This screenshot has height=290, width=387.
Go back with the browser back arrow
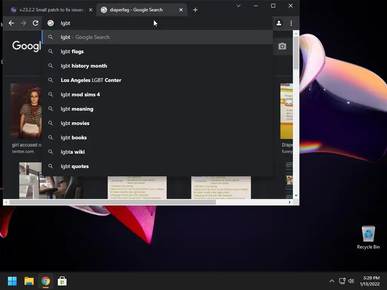coord(11,23)
